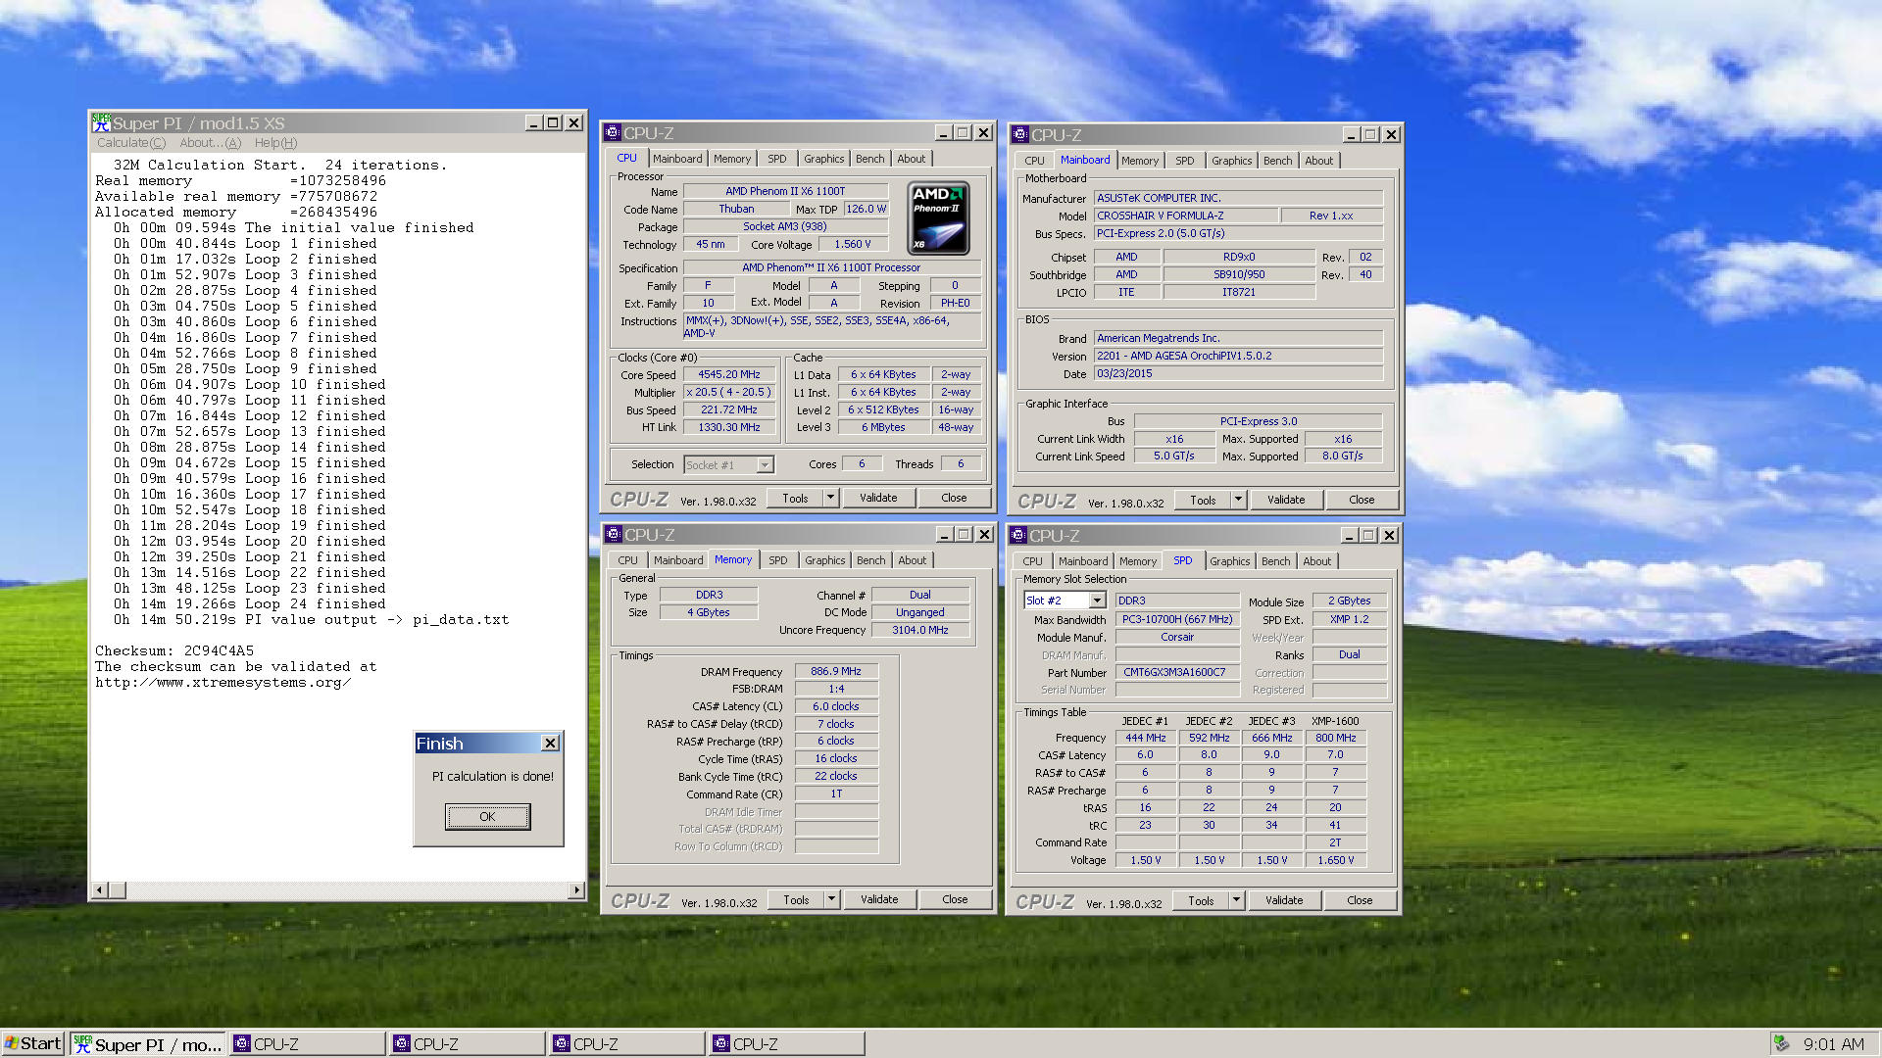Click the Uncore Frequency 3104.0 MHz value

tap(920, 630)
